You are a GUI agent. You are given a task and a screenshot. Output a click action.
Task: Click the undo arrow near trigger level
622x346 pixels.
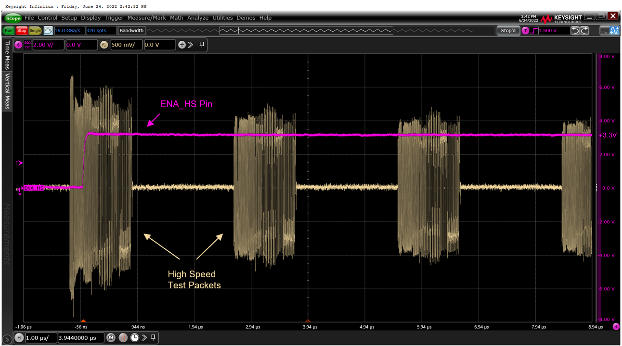click(575, 31)
